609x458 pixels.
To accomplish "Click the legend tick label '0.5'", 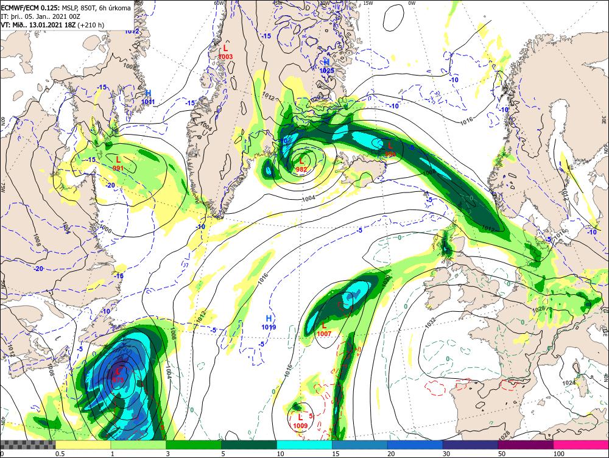I will click(60, 454).
